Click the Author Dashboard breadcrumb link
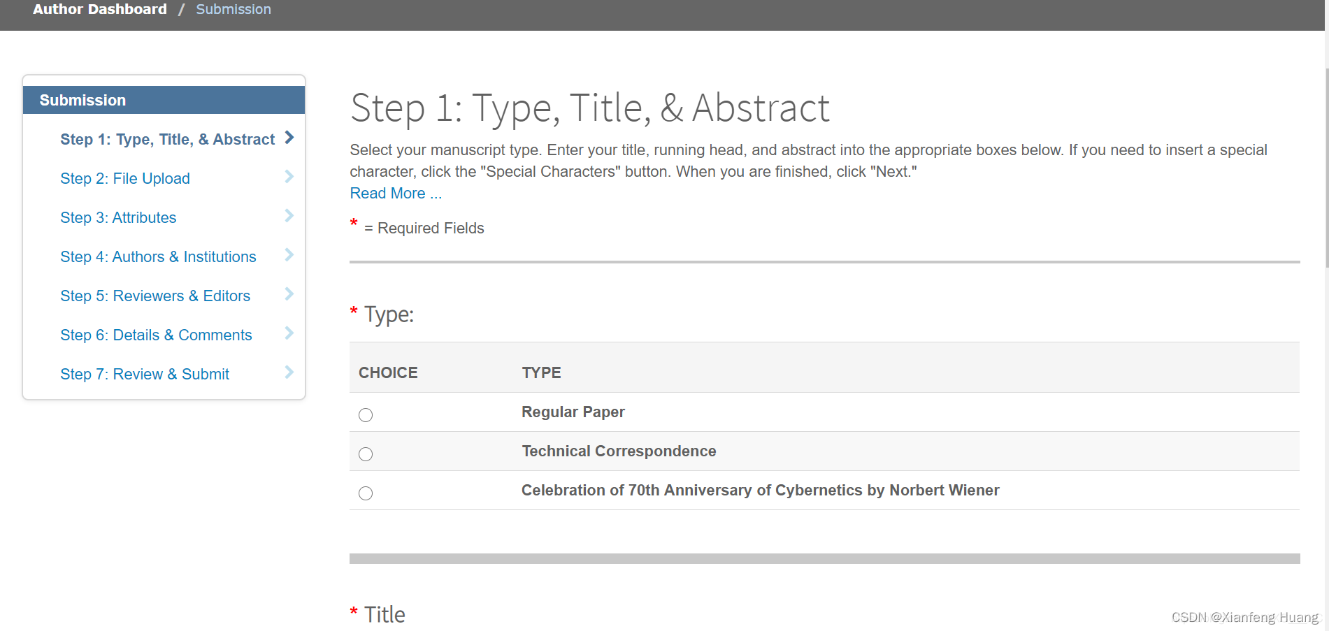The width and height of the screenshot is (1329, 631). (100, 9)
